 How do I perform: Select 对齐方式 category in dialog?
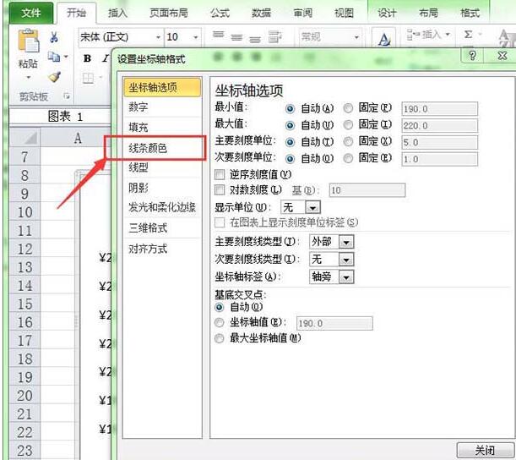[x=148, y=249]
